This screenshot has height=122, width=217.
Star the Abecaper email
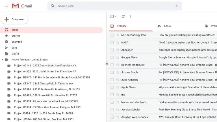(118, 50)
